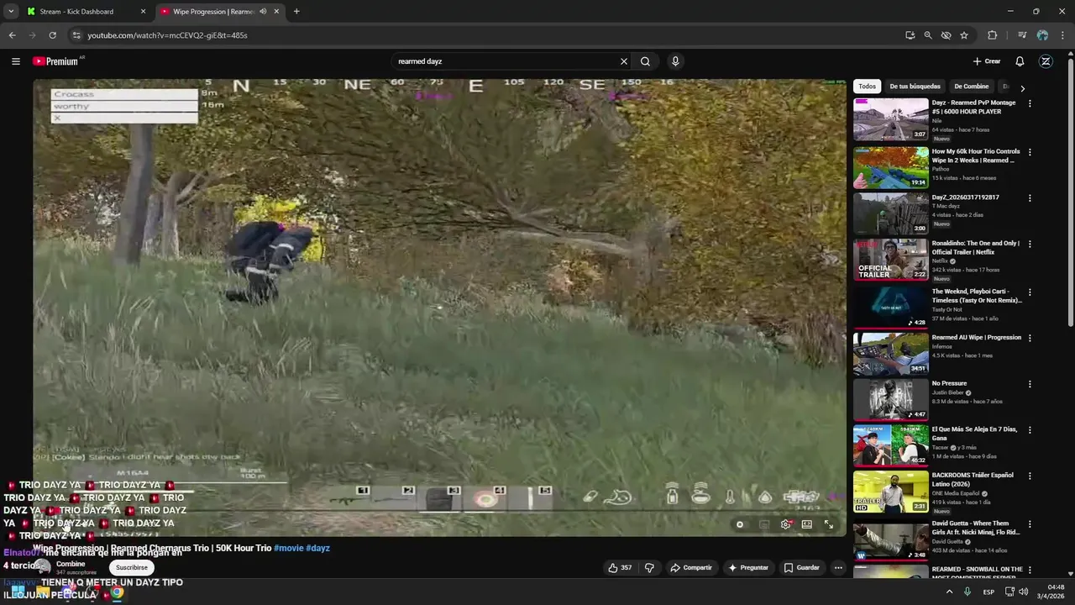Open the browser extensions puzzle icon
1075x605 pixels.
(992, 35)
